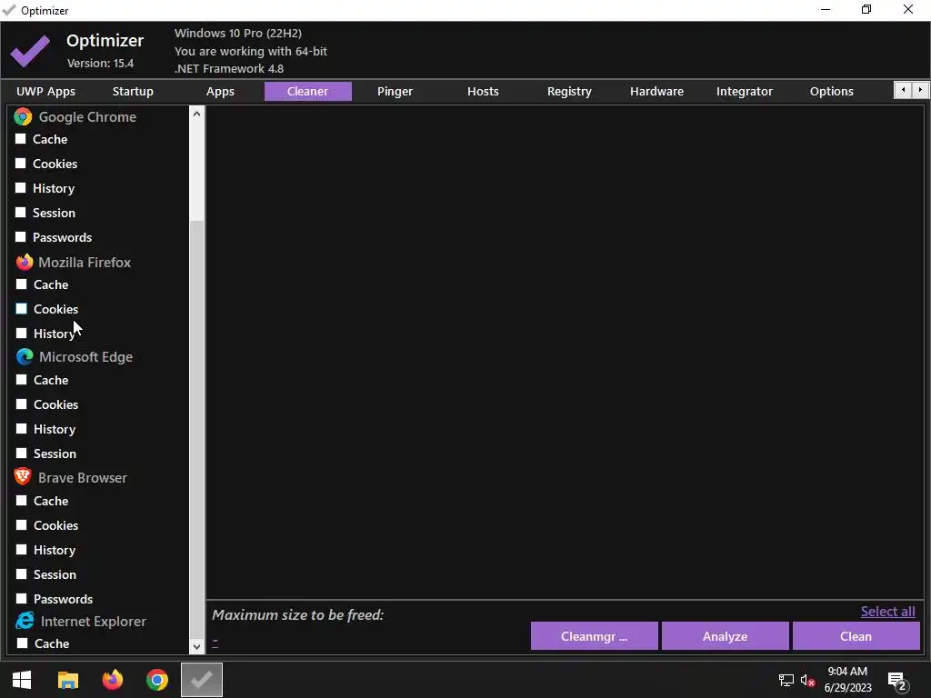Image resolution: width=931 pixels, height=698 pixels.
Task: Click the Brave Browser section label
Action: [x=83, y=478]
